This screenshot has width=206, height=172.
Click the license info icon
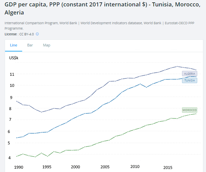[37, 34]
